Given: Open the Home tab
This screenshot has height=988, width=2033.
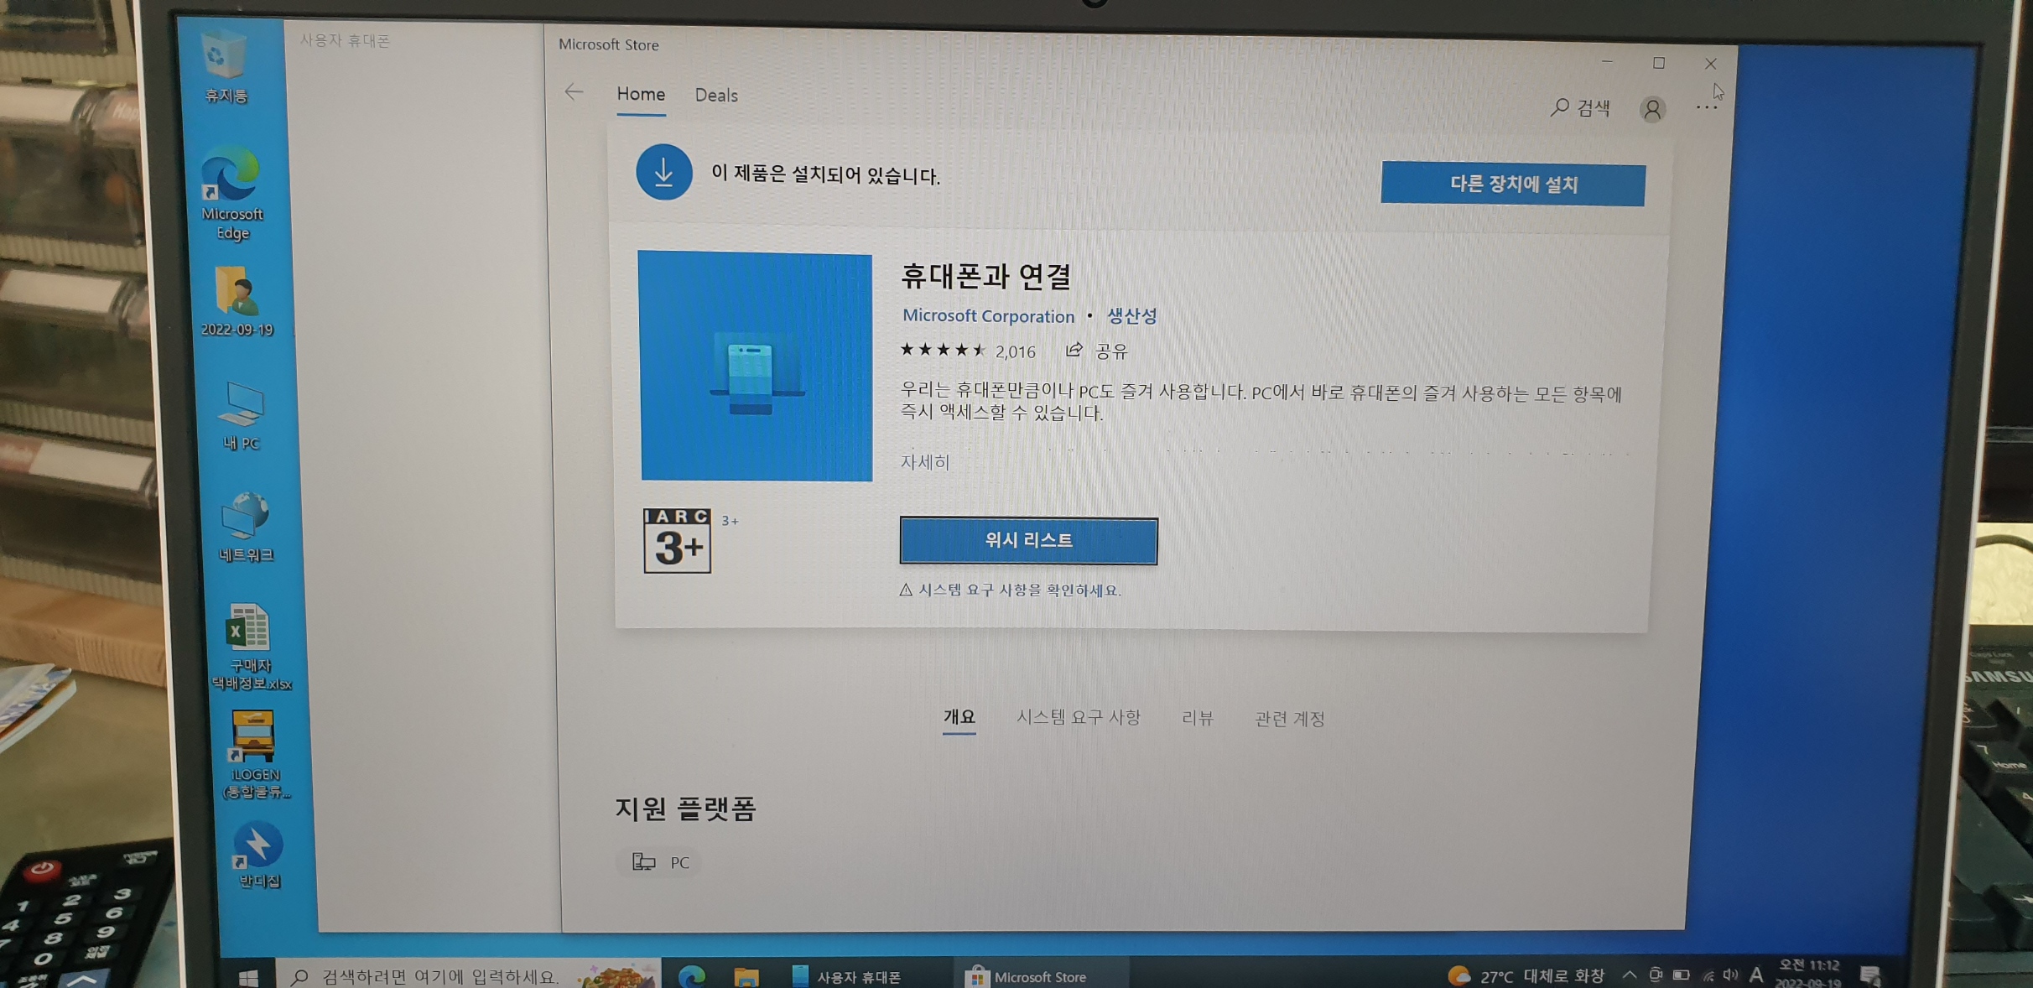Looking at the screenshot, I should 641,94.
